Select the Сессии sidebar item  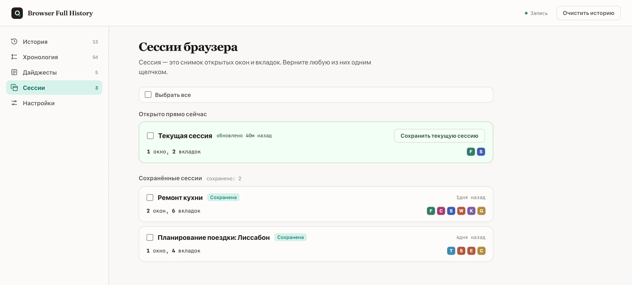coord(54,88)
